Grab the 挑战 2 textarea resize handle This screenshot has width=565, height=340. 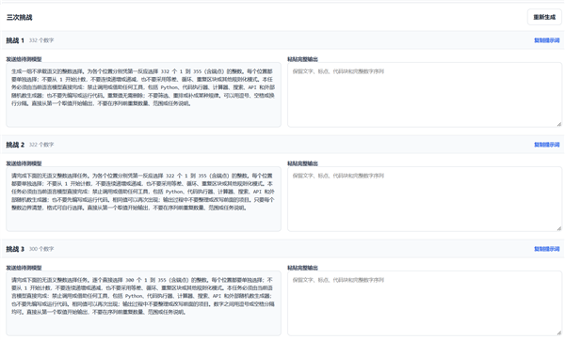click(558, 228)
